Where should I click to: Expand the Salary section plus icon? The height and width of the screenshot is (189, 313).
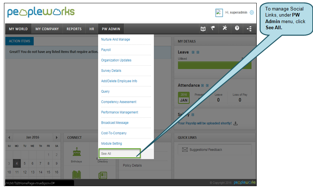[193, 115]
